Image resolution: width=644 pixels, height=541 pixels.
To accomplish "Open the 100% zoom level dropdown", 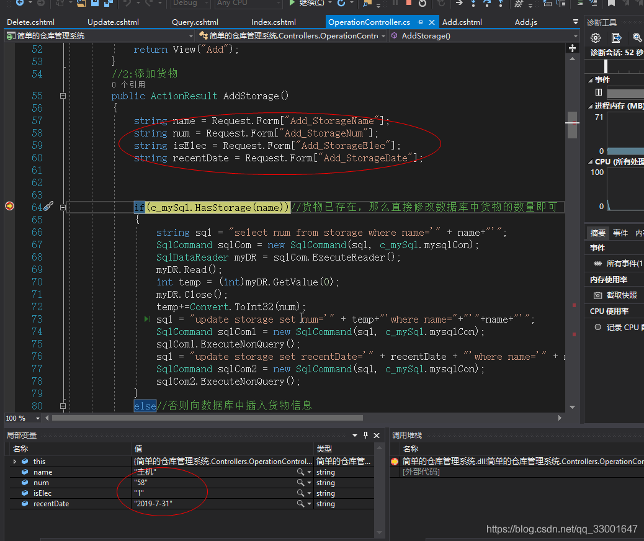I will tap(38, 418).
